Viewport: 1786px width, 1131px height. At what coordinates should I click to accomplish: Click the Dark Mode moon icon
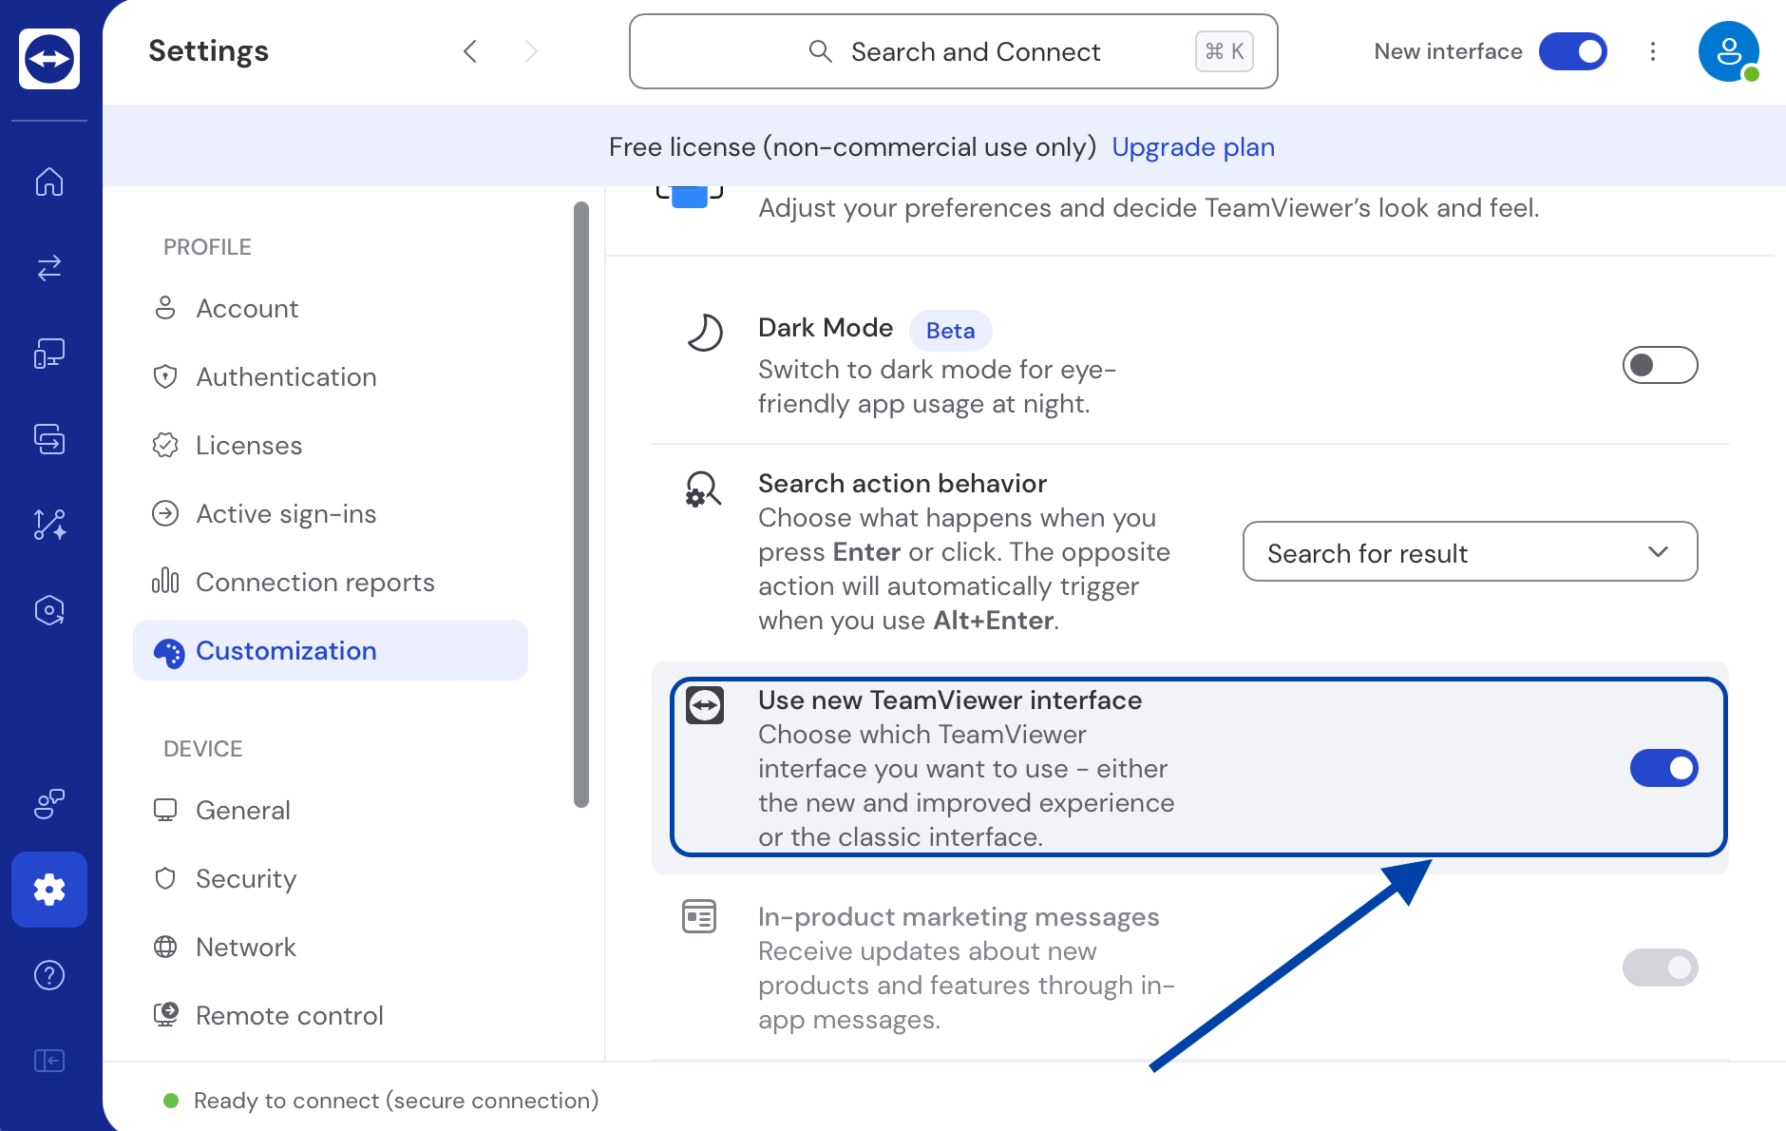(x=705, y=332)
